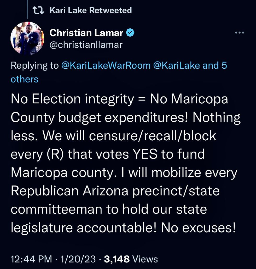
Task: Visit the @KariLake mention
Action: tap(177, 65)
